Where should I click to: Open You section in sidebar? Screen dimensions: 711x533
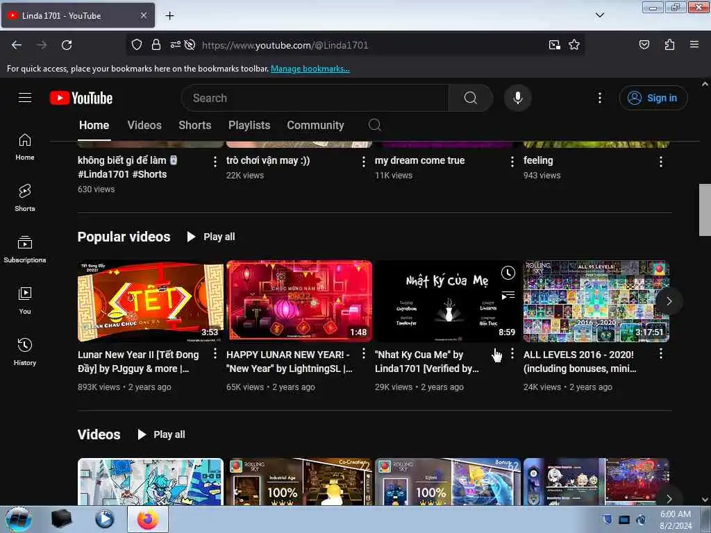25,301
